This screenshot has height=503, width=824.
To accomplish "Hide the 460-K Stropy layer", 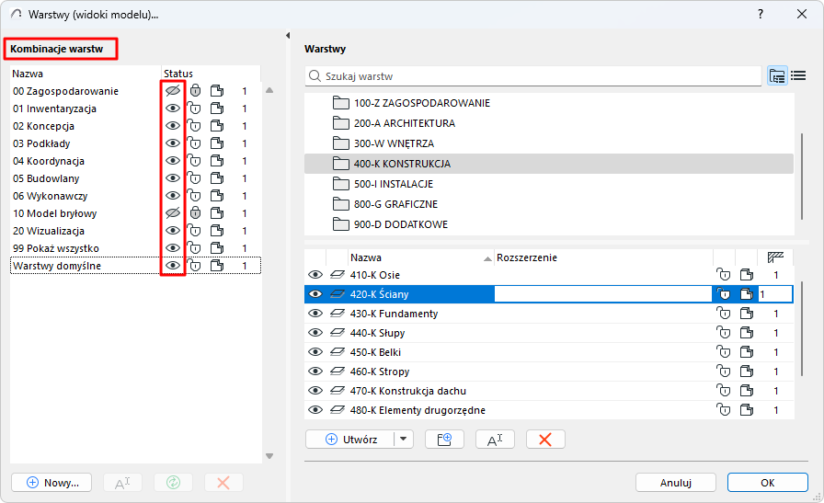I will pos(315,372).
